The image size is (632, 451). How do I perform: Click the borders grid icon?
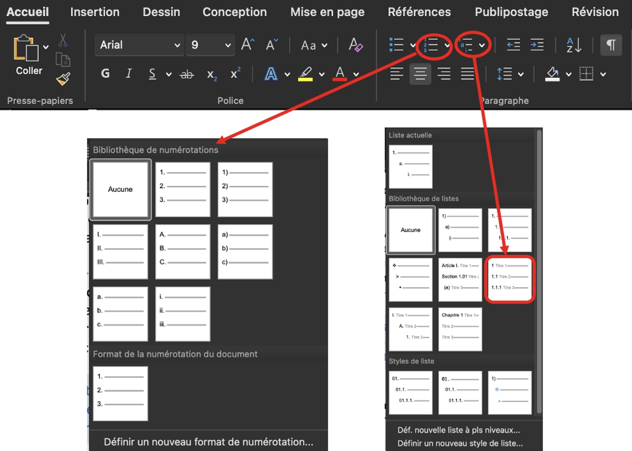pos(586,74)
